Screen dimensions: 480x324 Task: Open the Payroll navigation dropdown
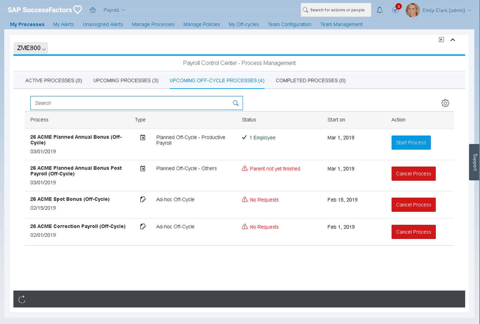tap(114, 10)
